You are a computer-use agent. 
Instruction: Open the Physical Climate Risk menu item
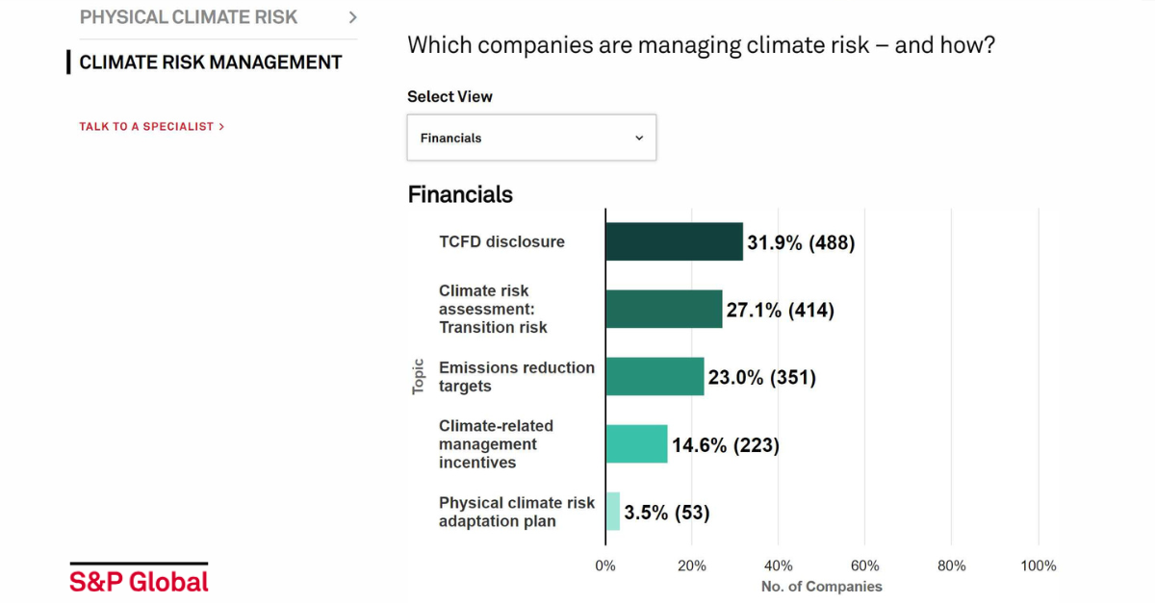tap(189, 17)
